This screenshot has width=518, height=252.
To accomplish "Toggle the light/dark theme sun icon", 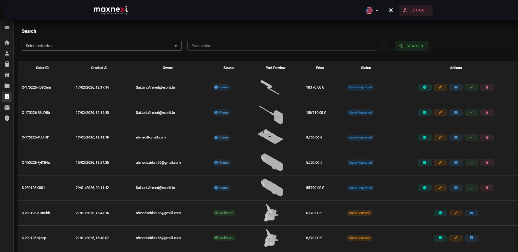I will [391, 10].
